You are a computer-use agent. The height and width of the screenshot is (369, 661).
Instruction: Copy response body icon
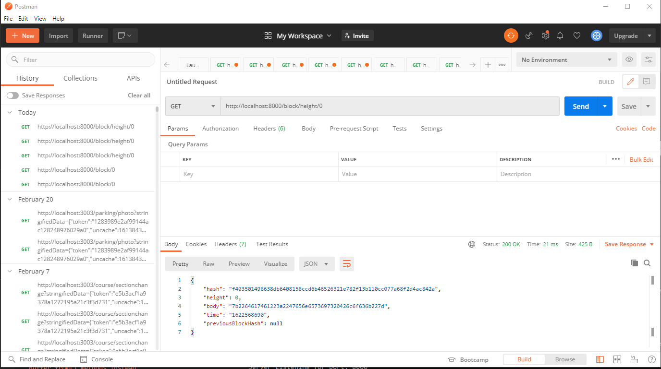tap(635, 263)
